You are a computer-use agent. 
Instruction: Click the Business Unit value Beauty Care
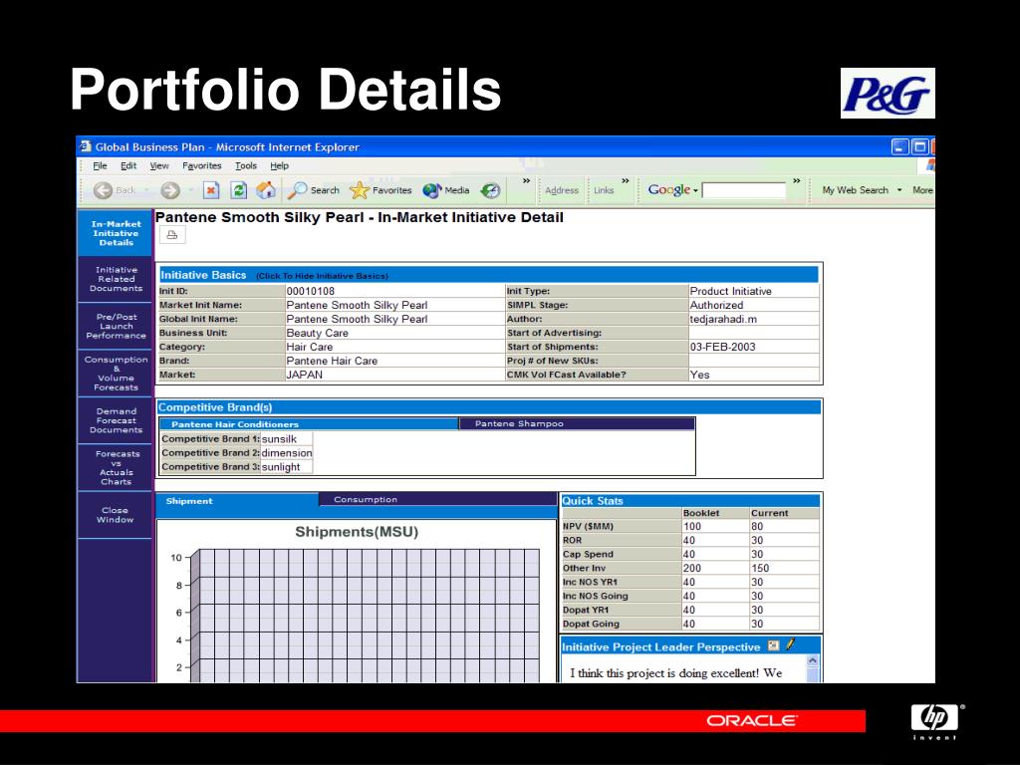(318, 333)
